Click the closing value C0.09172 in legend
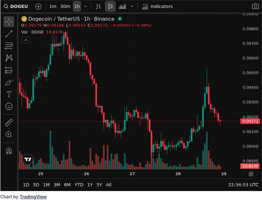 98,25
